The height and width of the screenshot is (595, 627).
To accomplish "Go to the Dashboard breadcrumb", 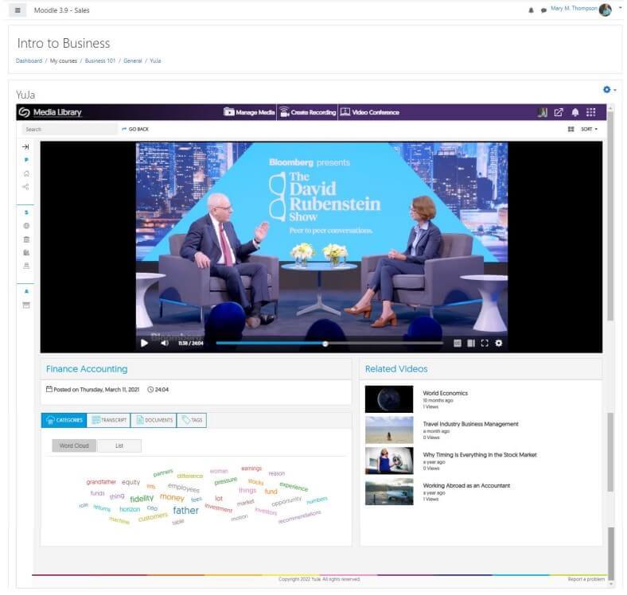I will pos(29,60).
